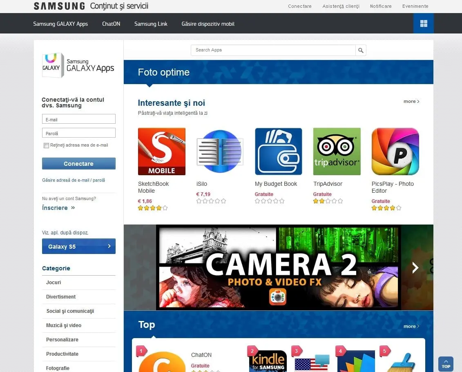Image resolution: width=462 pixels, height=372 pixels.
Task: Click the TOP scroll-up button
Action: [446, 364]
